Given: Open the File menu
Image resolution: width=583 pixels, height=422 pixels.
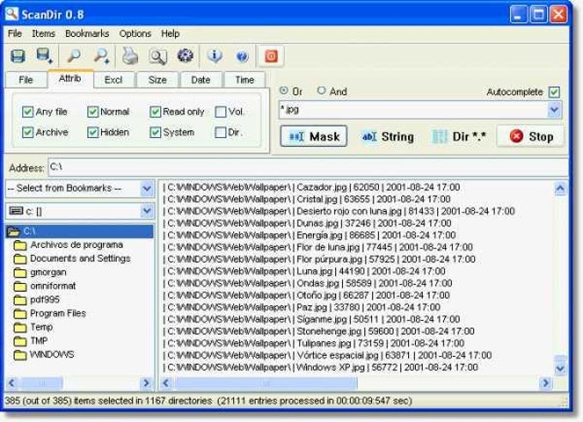Looking at the screenshot, I should 15,33.
